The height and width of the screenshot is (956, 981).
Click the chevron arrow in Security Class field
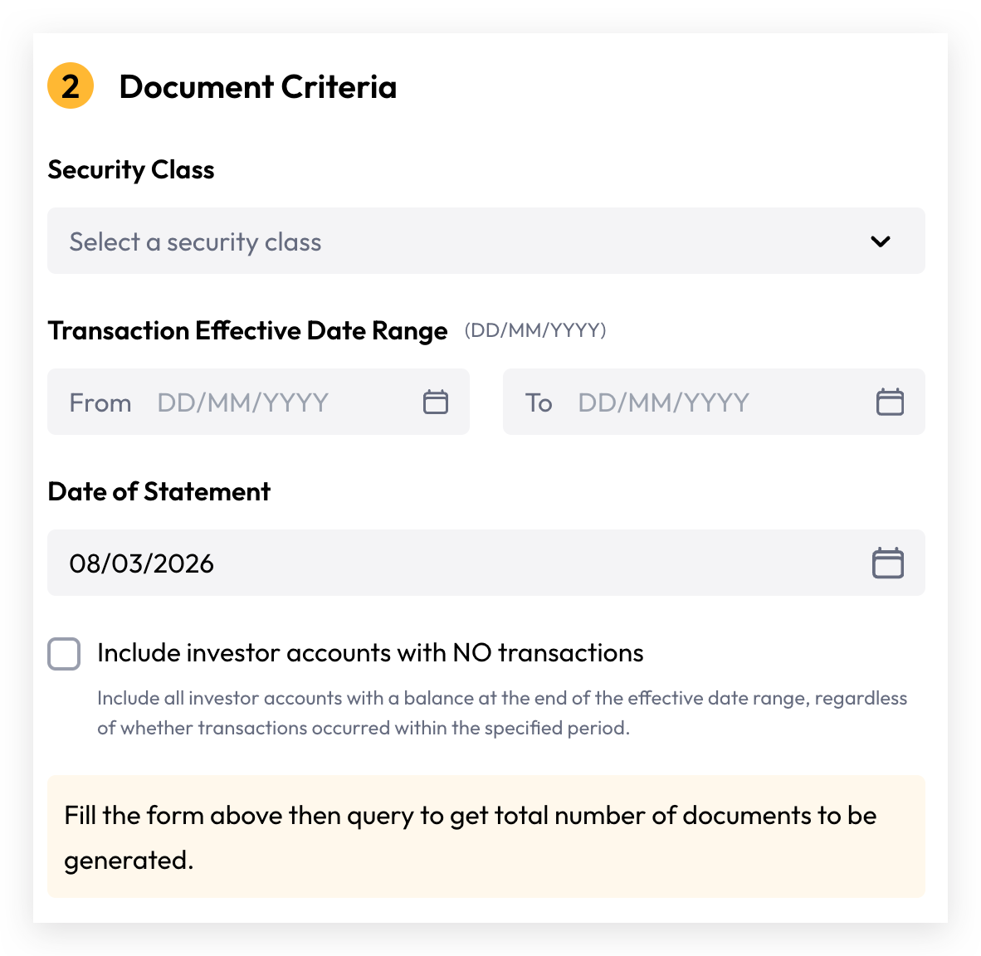[x=881, y=241]
